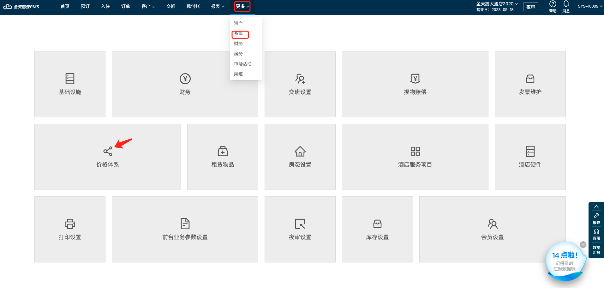Collapse the side panel with the up arrow
Image resolution: width=604 pixels, height=288 pixels.
(596, 207)
